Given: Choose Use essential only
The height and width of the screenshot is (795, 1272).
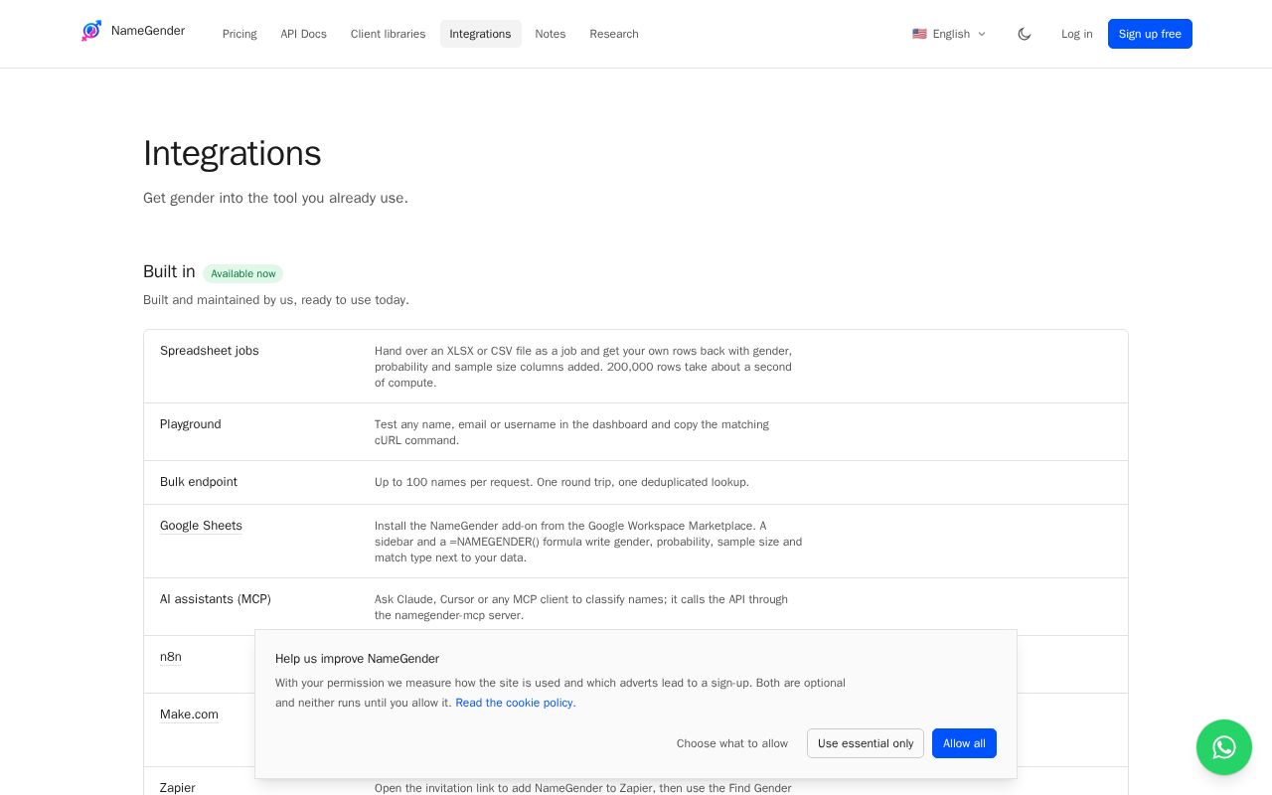Looking at the screenshot, I should click(x=866, y=743).
